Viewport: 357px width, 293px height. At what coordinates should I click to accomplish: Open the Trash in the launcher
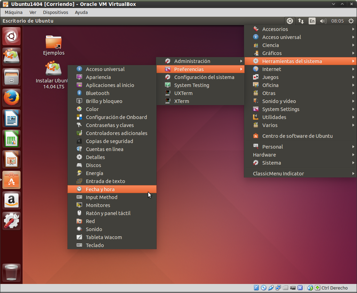pyautogui.click(x=12, y=272)
